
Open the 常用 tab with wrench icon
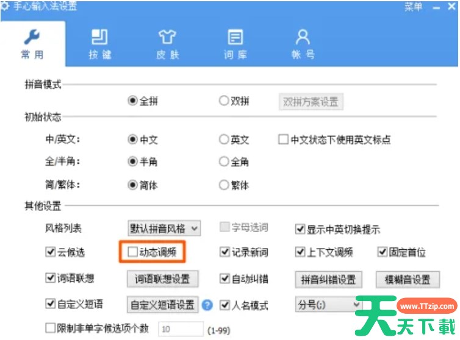click(x=32, y=44)
